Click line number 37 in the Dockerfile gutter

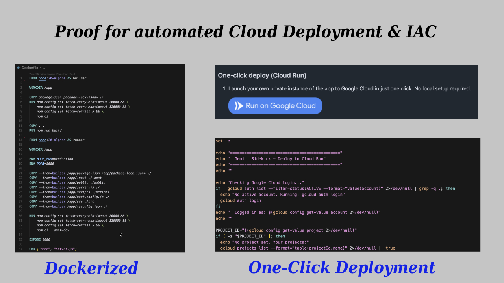pos(20,249)
